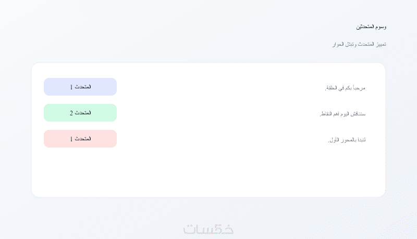The width and height of the screenshot is (417, 239).
Task: Click the blue المتحدث 1 speaker tag
Action: [80, 87]
